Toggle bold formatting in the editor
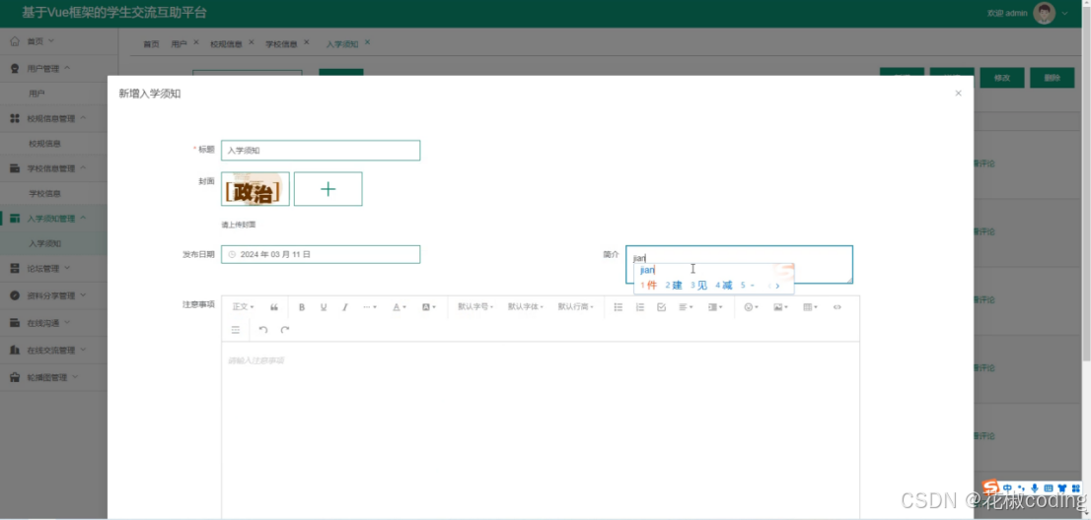Image resolution: width=1091 pixels, height=520 pixels. coord(302,307)
